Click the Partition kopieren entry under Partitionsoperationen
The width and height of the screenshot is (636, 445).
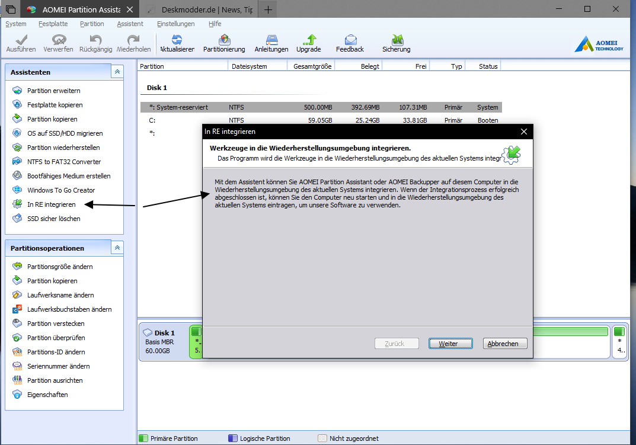(x=52, y=281)
